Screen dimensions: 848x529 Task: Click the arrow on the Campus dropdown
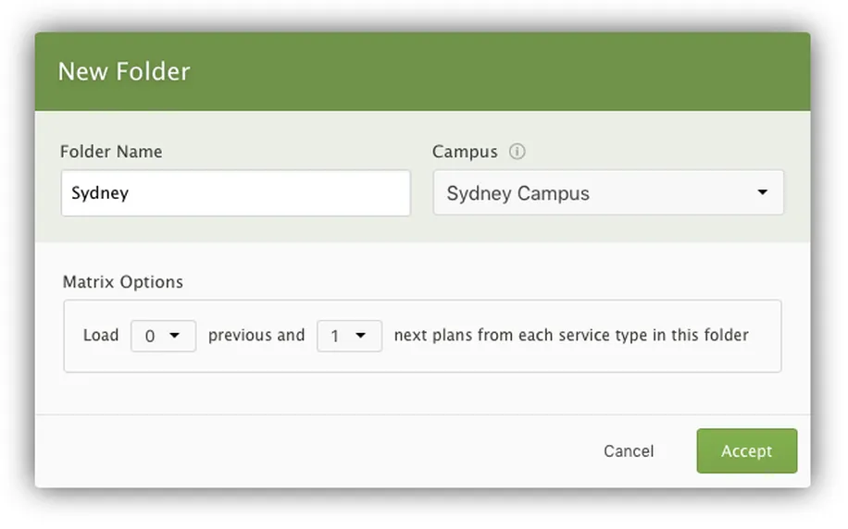(762, 193)
